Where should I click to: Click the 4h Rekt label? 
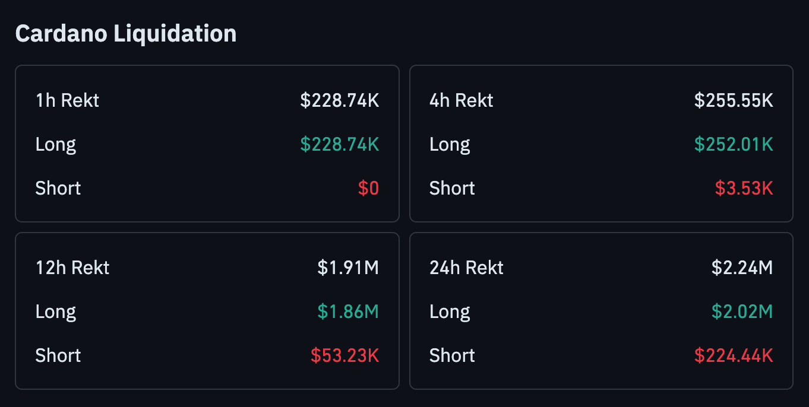click(461, 100)
